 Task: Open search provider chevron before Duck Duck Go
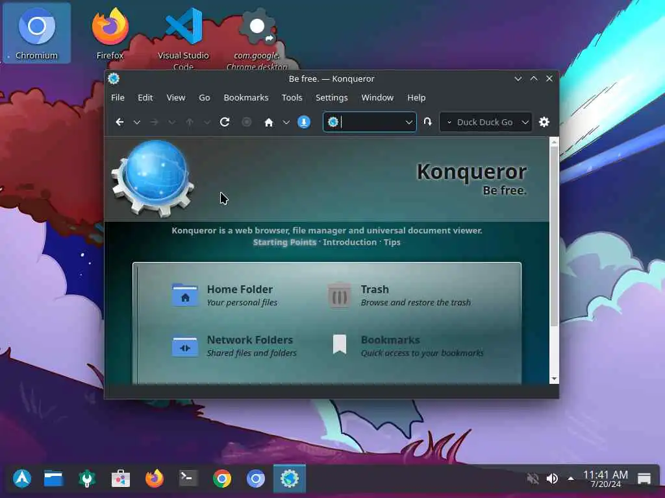click(x=449, y=123)
